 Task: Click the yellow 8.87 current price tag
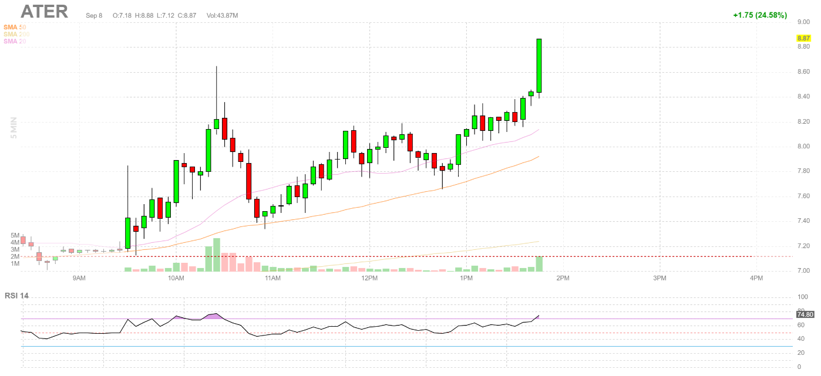coord(803,38)
